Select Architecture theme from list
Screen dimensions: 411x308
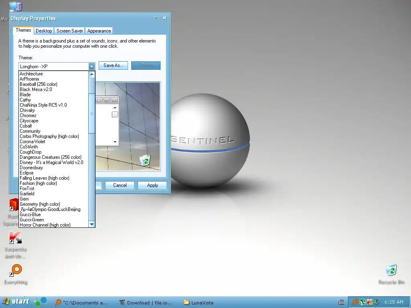tap(54, 74)
